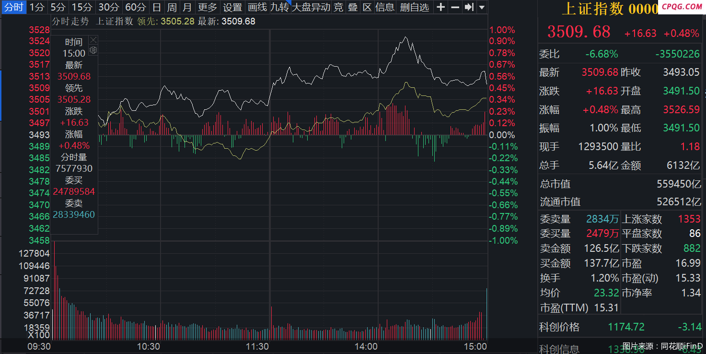Click the 14:00 time marker on axis

[x=366, y=346]
